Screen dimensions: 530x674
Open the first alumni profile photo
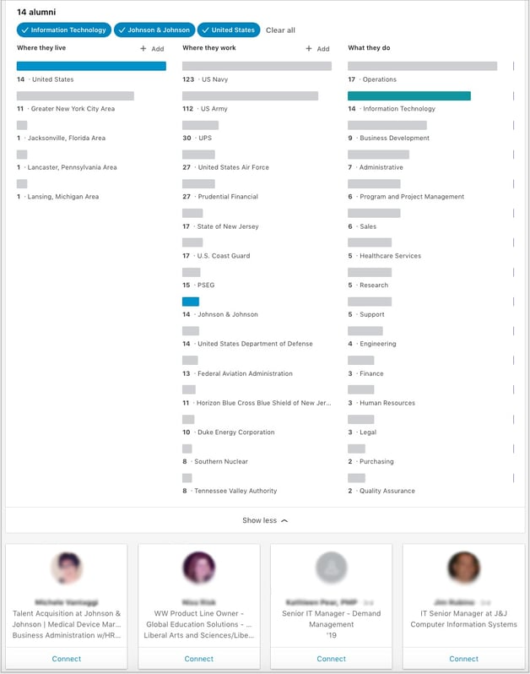coord(67,568)
